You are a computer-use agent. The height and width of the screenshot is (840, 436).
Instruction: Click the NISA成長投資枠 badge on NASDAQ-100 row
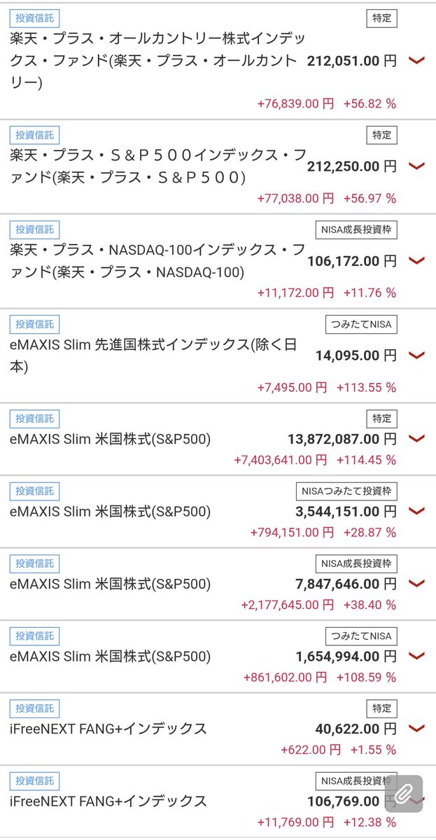click(356, 230)
